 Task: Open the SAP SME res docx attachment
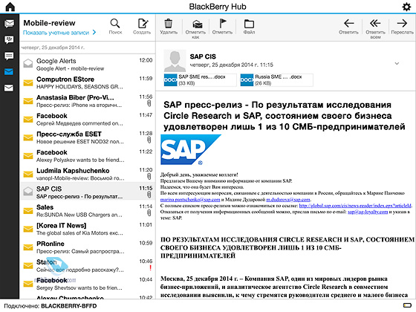[x=200, y=80]
